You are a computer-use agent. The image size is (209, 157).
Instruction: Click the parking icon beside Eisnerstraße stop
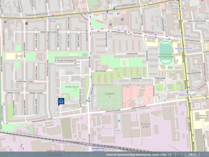coord(118,14)
